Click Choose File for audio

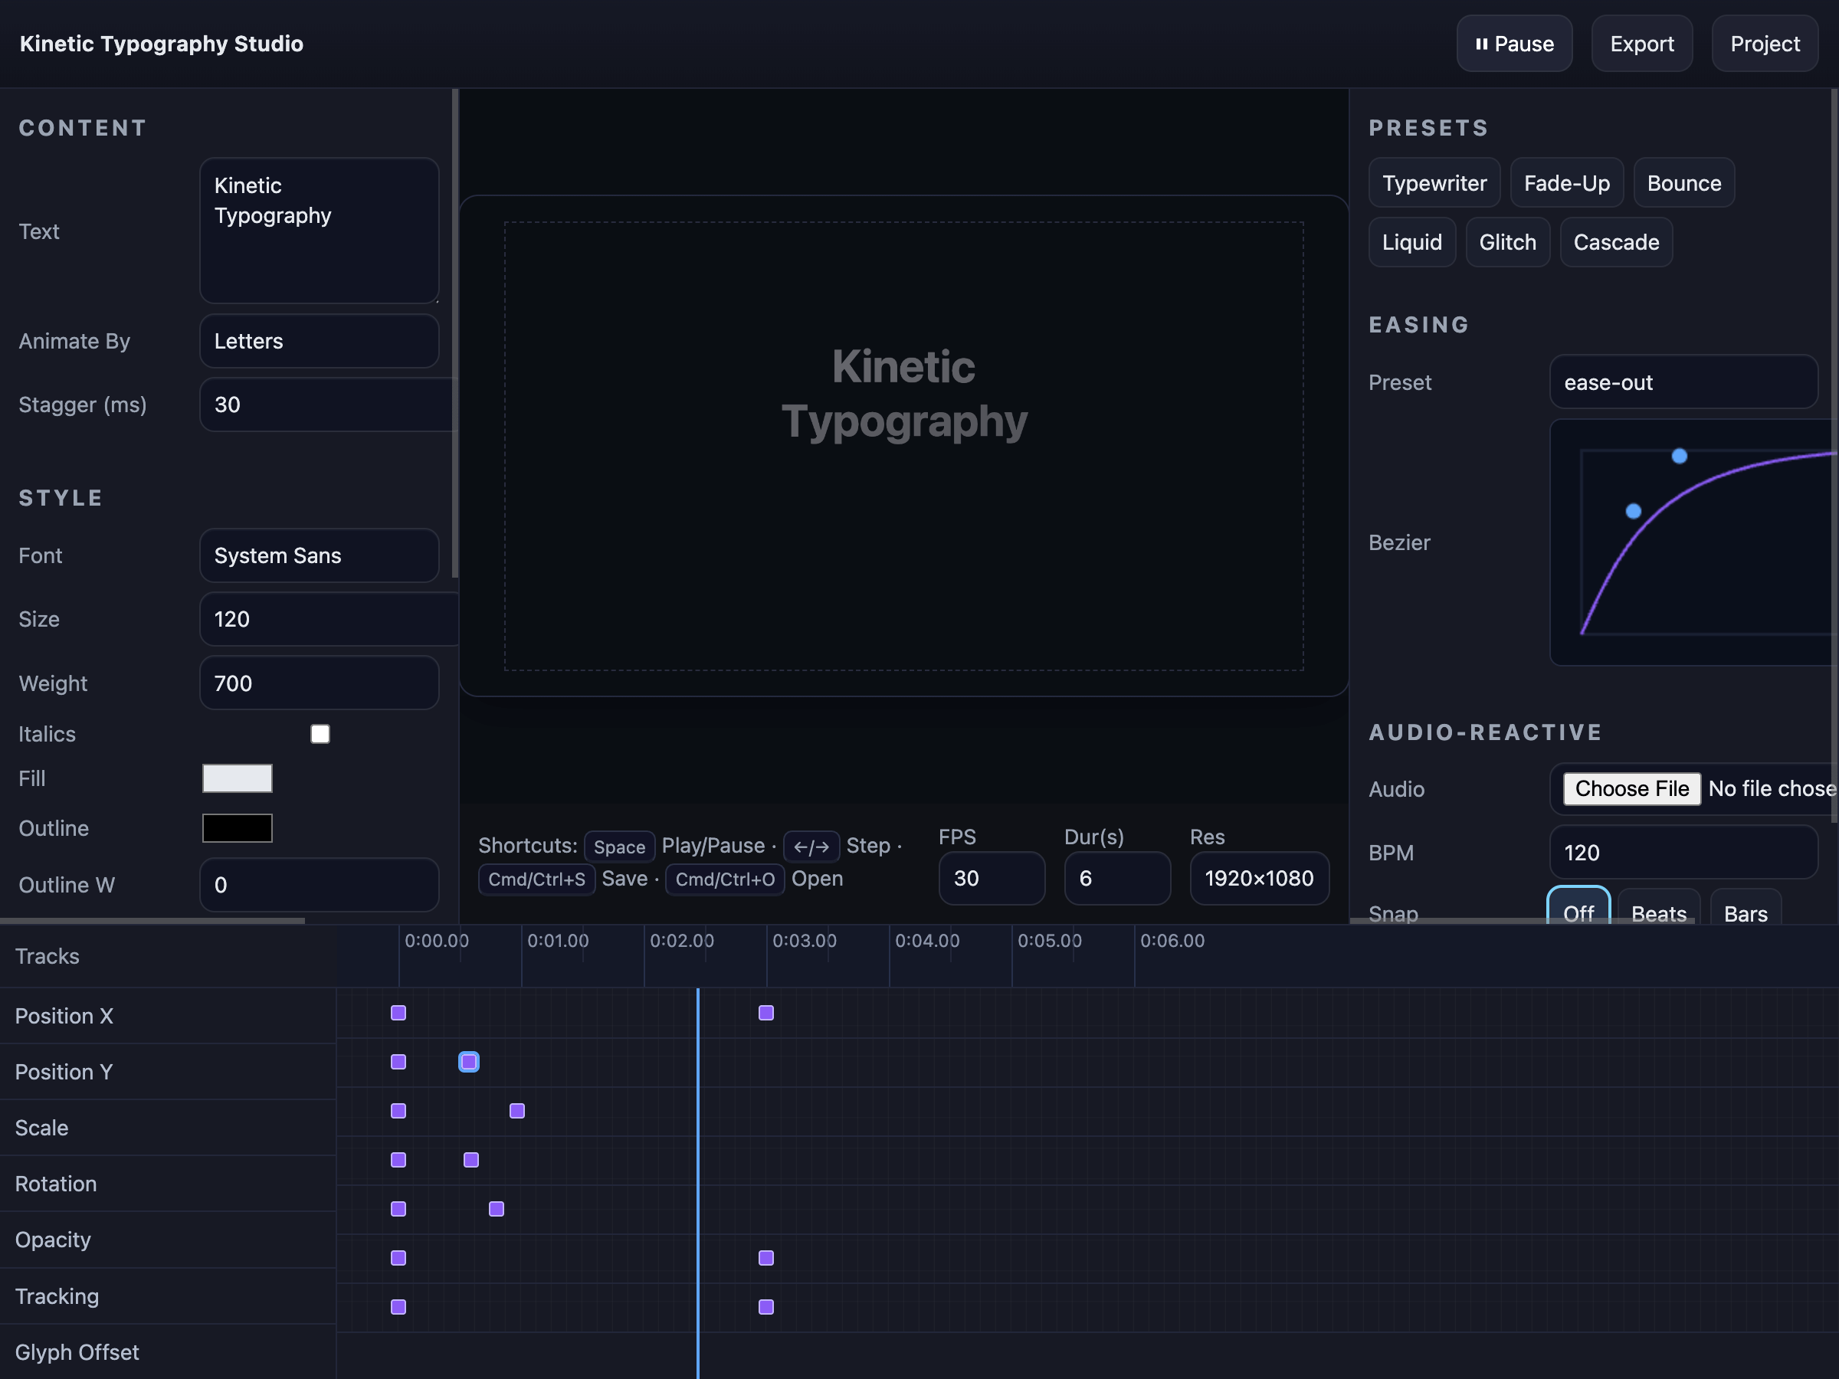click(1631, 788)
